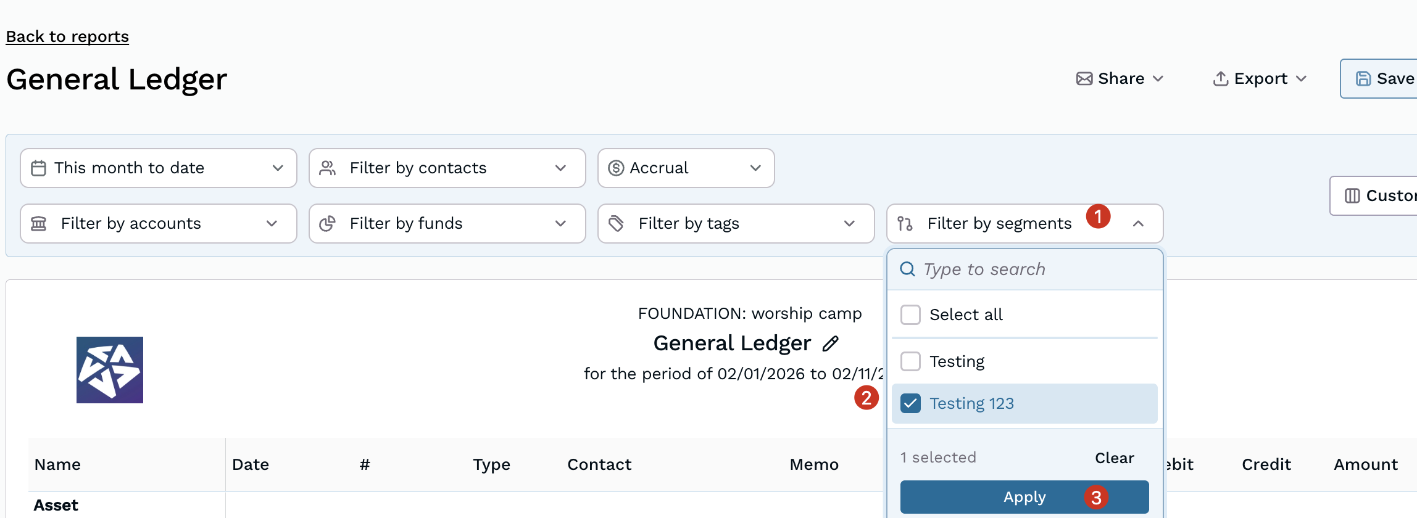Clear the selected segments

pyautogui.click(x=1114, y=458)
